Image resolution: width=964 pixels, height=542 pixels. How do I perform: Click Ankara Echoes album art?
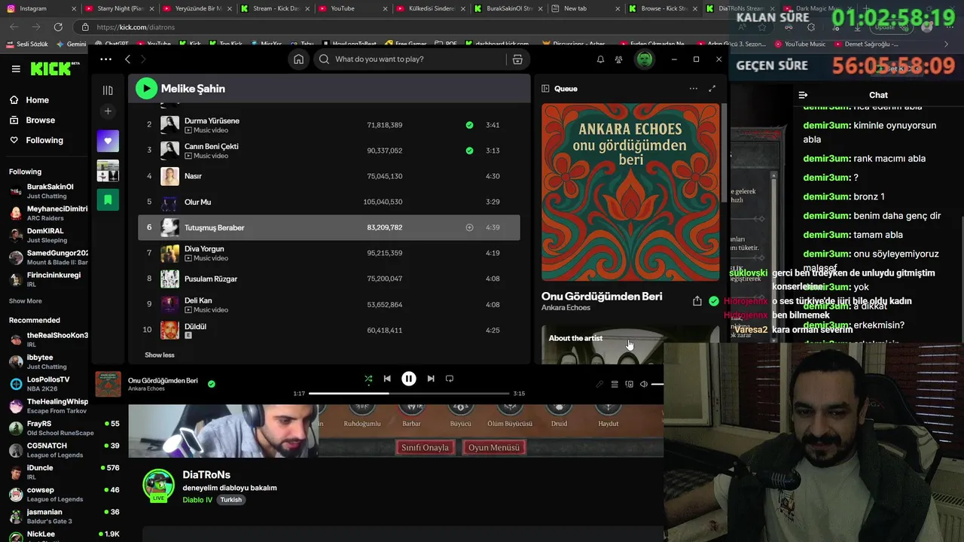(630, 192)
